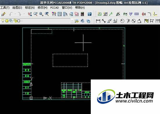The width and height of the screenshot is (160, 114).
Task: Click the white layer color swatch
Action: 19,21
